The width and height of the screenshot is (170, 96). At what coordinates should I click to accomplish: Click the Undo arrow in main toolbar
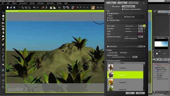click(x=34, y=8)
